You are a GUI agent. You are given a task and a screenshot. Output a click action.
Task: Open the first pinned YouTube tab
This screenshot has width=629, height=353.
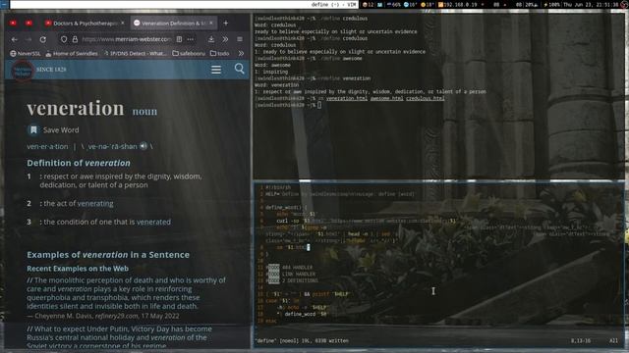pyautogui.click(x=13, y=24)
